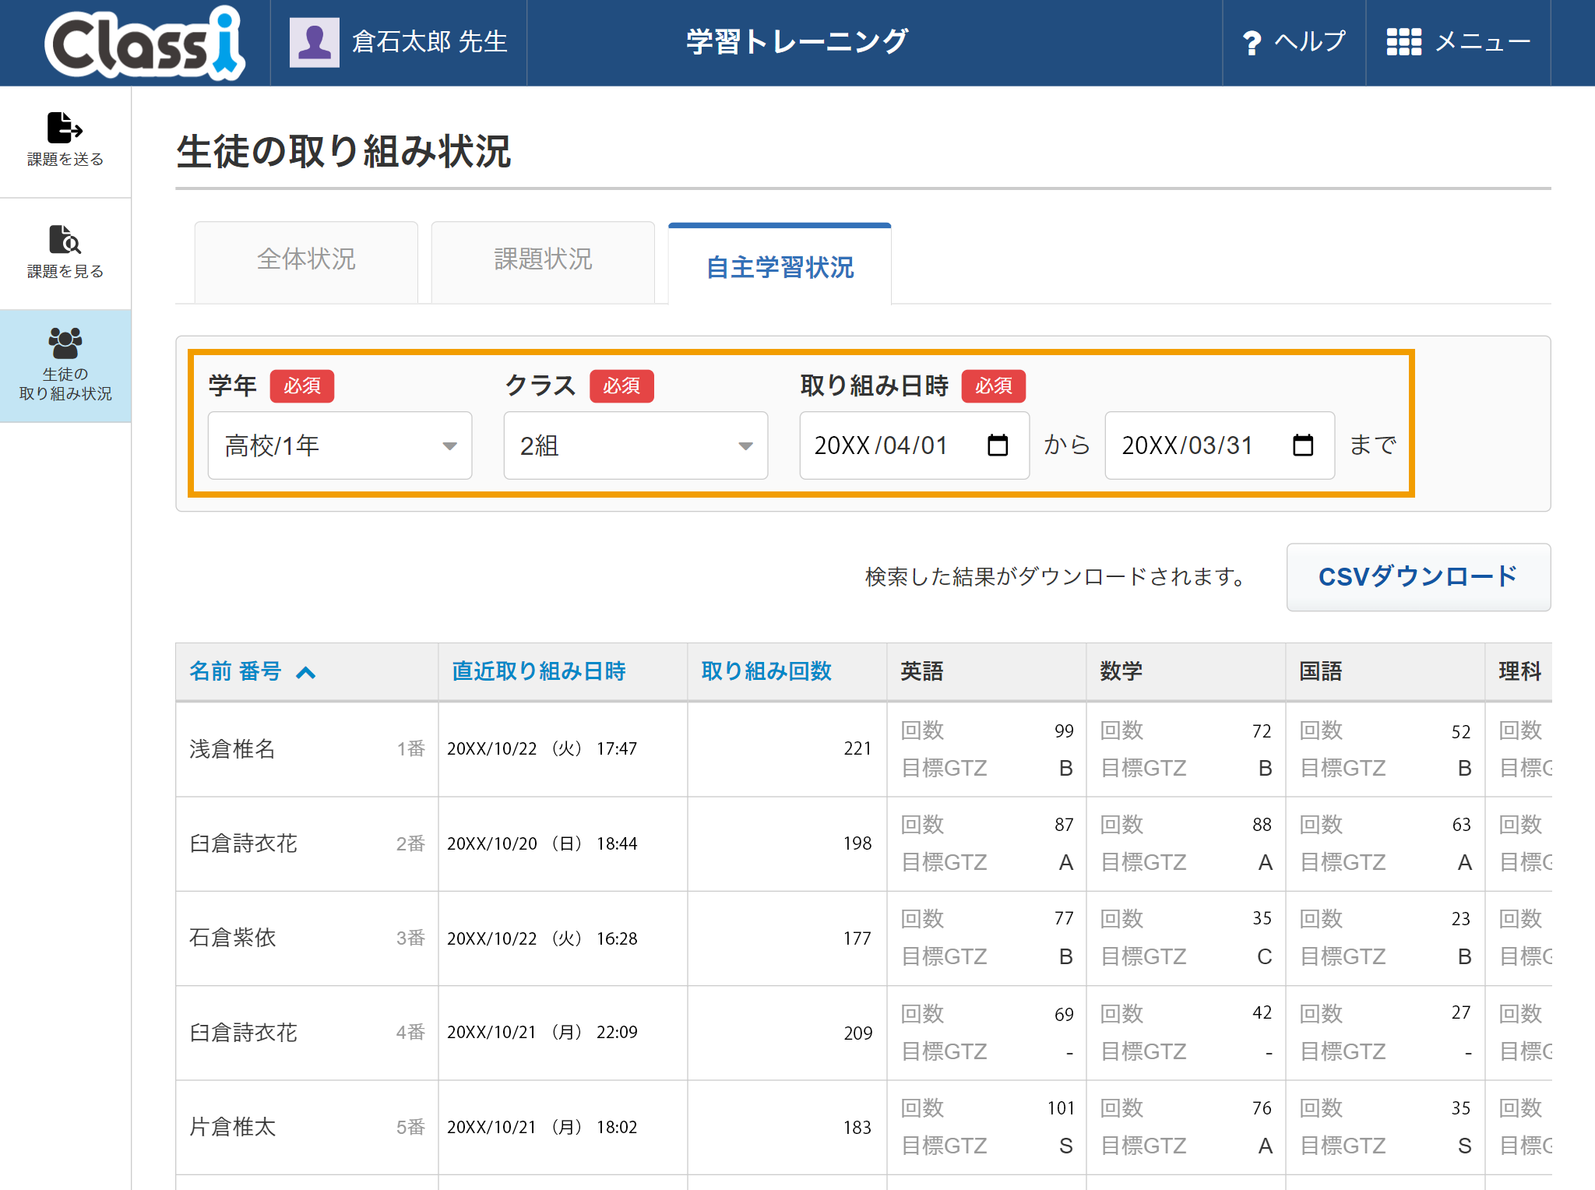
Task: Open calendar picker for start date 20XX/04/01
Action: tap(998, 445)
